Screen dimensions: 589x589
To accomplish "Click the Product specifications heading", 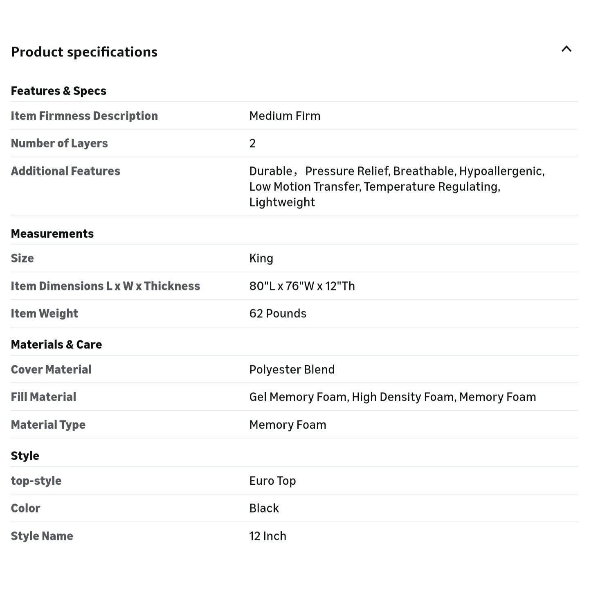I will tap(84, 52).
